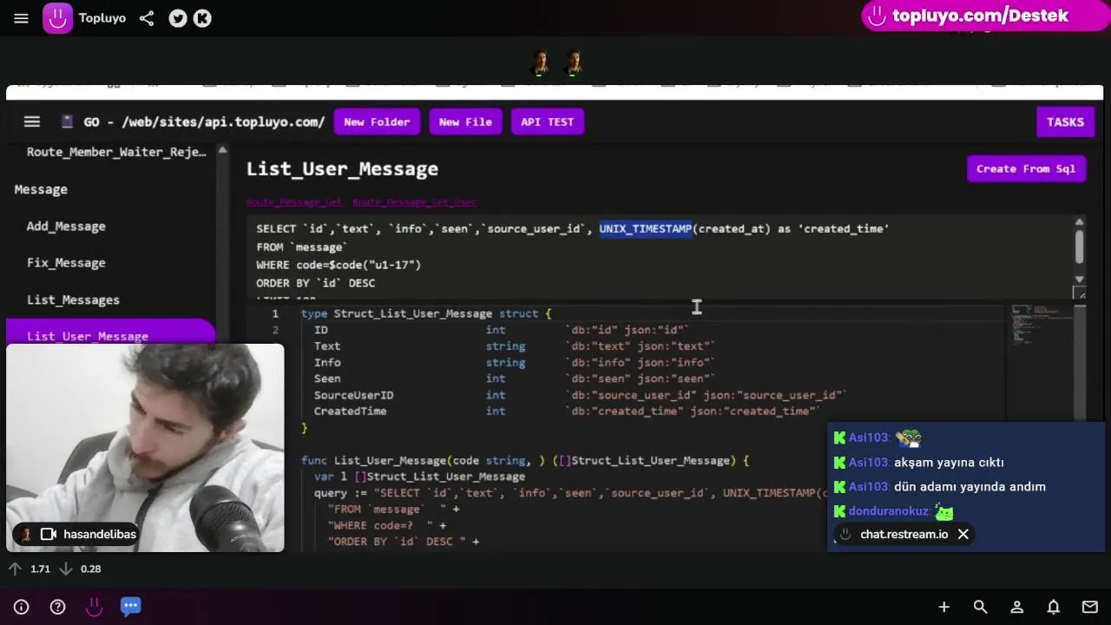Viewport: 1111px width, 625px height.
Task: Click the SQL box scroll up arrow
Action: pos(1080,223)
